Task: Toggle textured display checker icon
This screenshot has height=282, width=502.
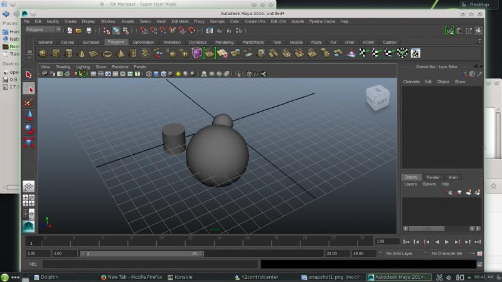Action: coord(171,74)
